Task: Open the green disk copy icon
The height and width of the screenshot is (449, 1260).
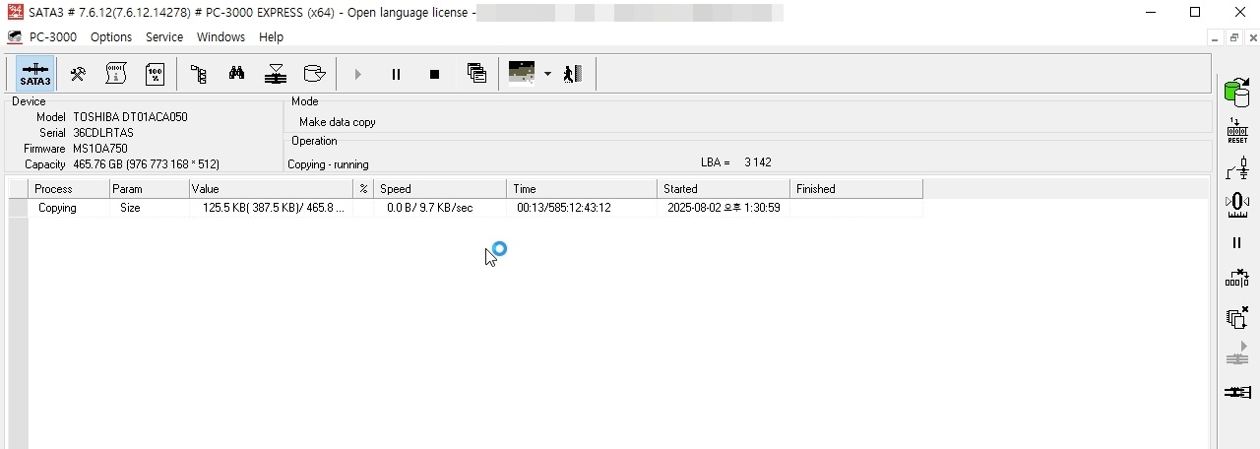Action: [1237, 93]
